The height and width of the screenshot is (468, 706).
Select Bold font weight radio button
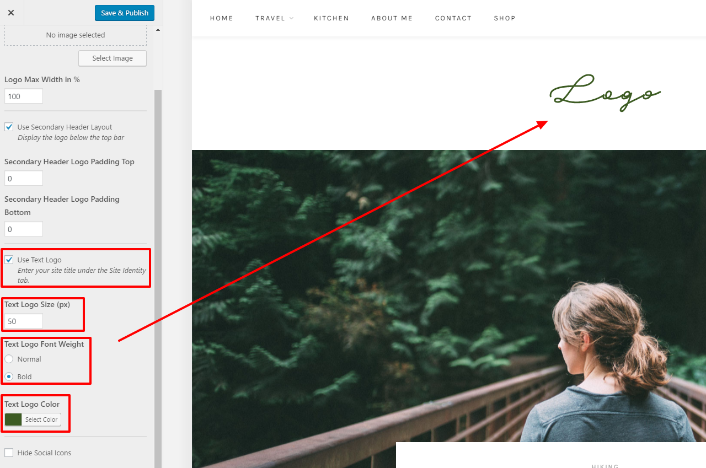point(9,376)
